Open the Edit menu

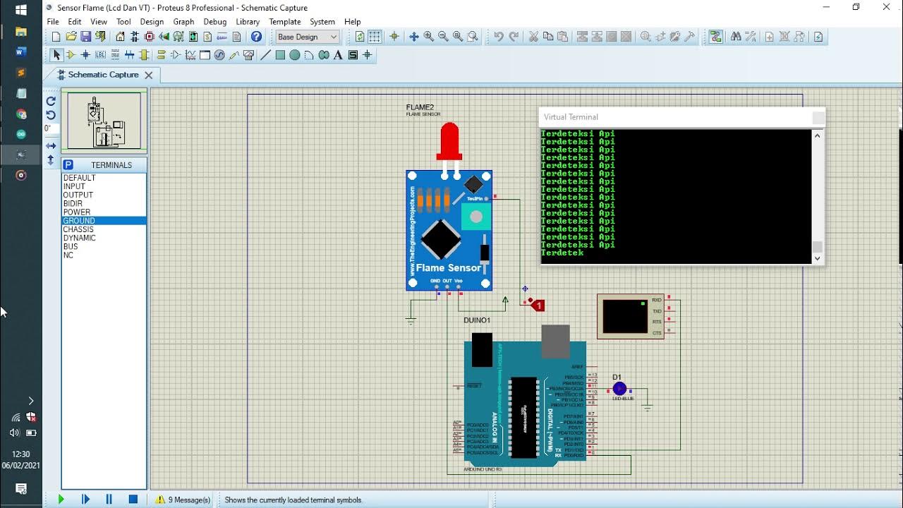pyautogui.click(x=75, y=22)
